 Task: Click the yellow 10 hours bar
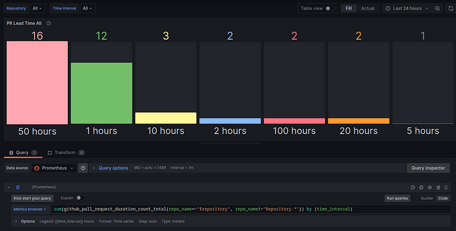[x=166, y=118]
